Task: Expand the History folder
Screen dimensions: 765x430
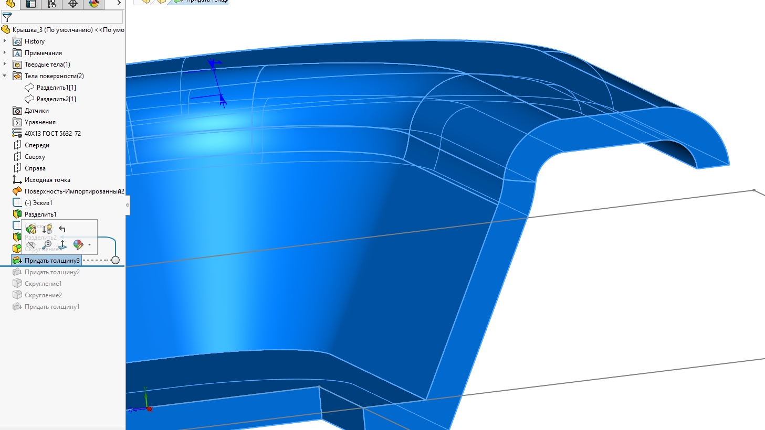Action: tap(5, 41)
